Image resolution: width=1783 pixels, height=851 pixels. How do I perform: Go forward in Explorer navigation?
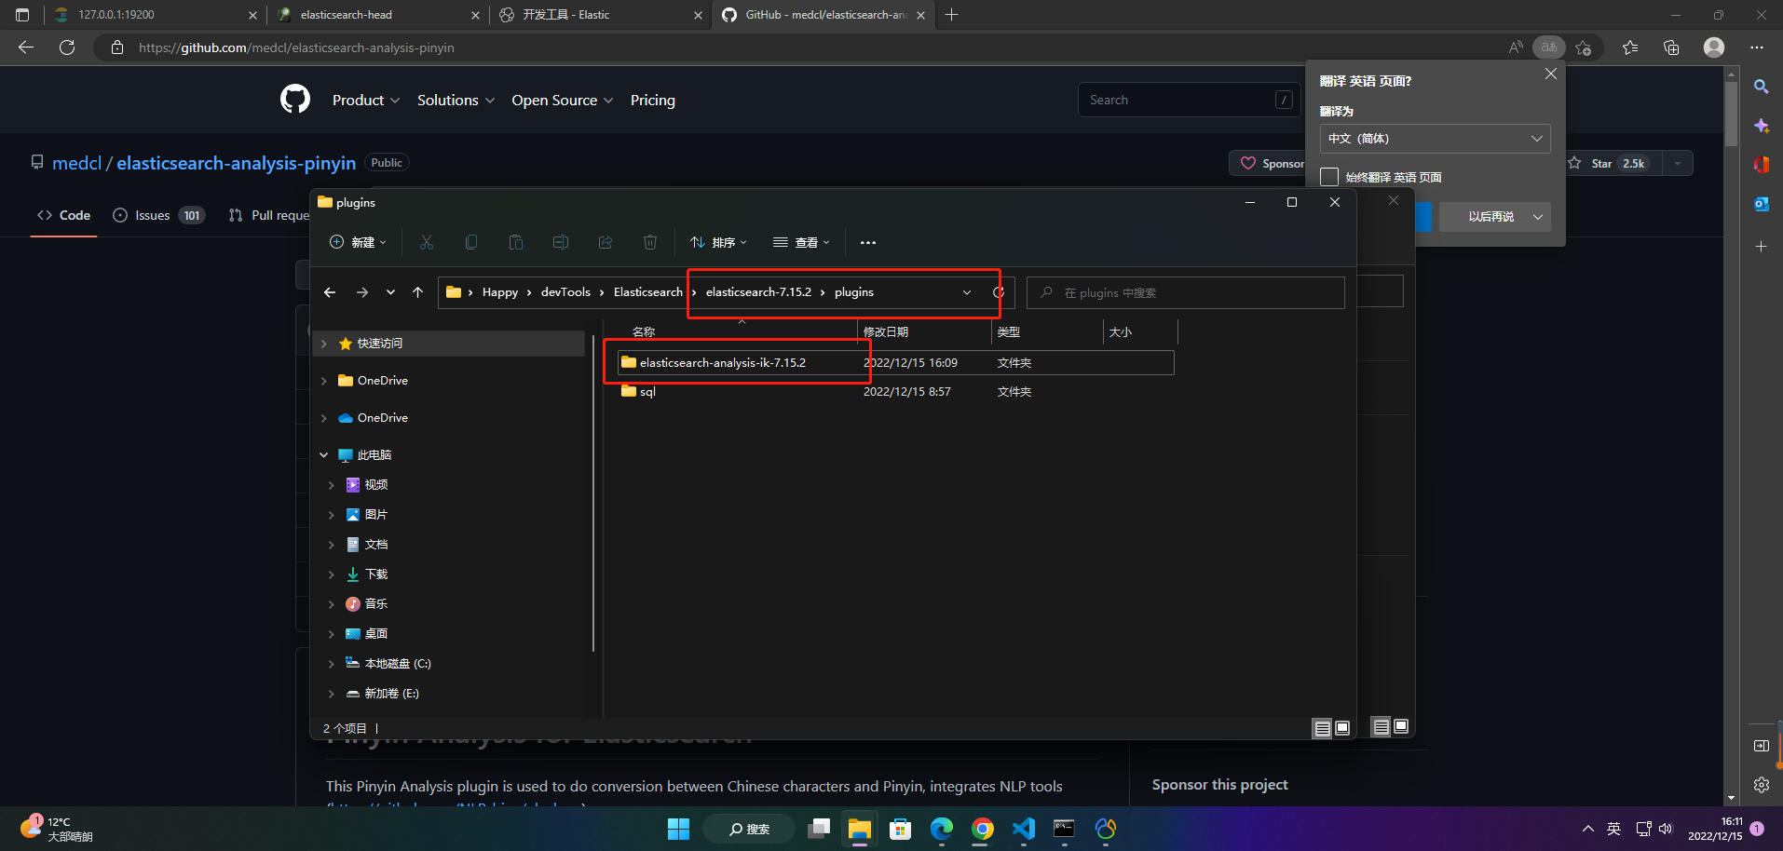point(362,292)
